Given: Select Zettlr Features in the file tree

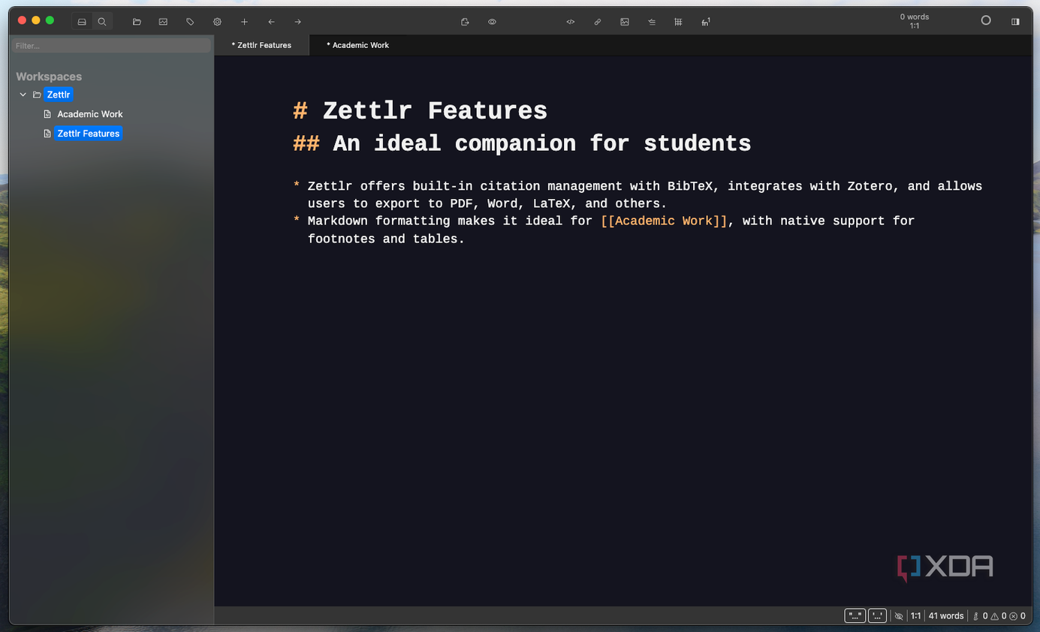Looking at the screenshot, I should click(x=89, y=134).
